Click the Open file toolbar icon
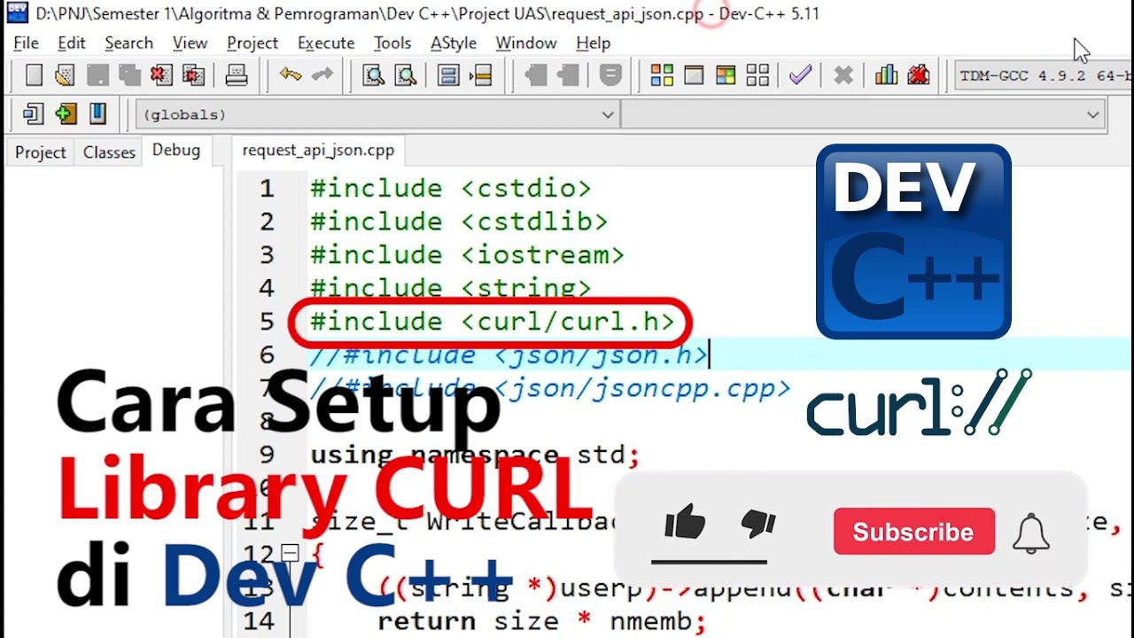Image resolution: width=1134 pixels, height=638 pixels. pyautogui.click(x=65, y=75)
